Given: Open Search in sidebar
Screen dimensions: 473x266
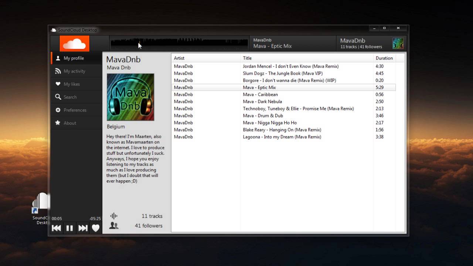Looking at the screenshot, I should (76, 97).
